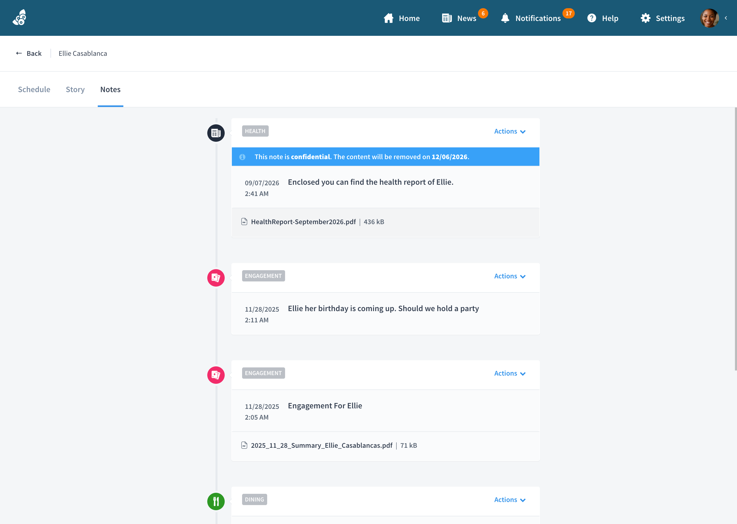Click the info icon in the confidential banner
Screen dimensions: 737x524
(242, 157)
